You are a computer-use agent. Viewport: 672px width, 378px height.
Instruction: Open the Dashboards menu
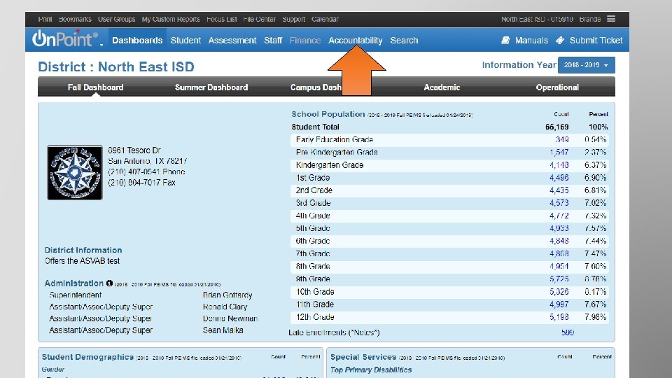[x=137, y=41]
